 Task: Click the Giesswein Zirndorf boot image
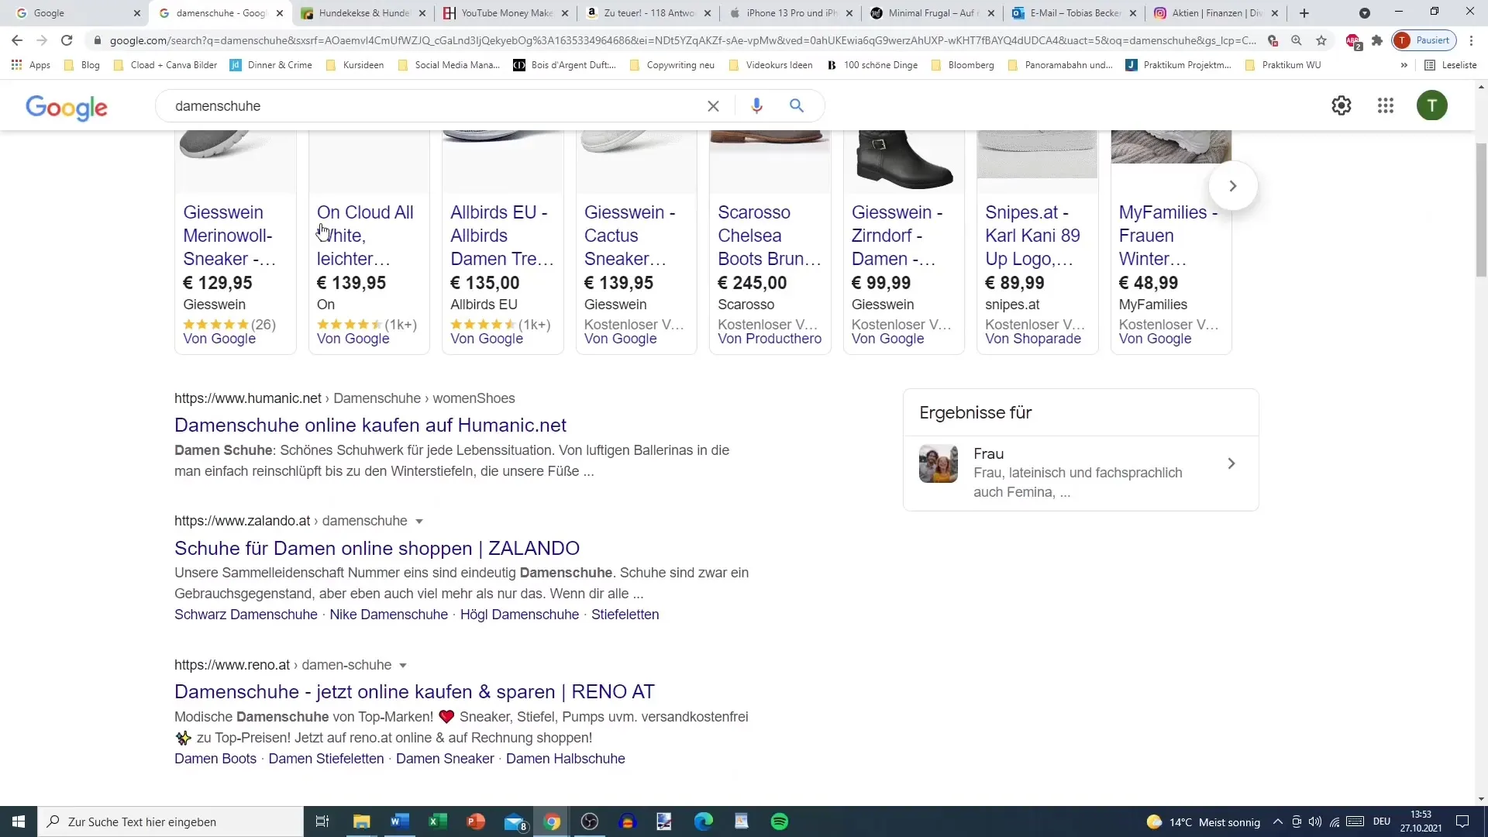(x=904, y=160)
